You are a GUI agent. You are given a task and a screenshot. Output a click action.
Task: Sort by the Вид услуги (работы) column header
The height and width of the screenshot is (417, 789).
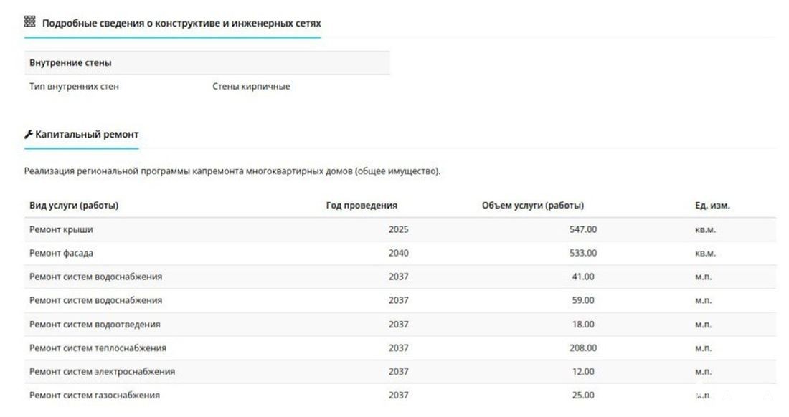point(74,206)
